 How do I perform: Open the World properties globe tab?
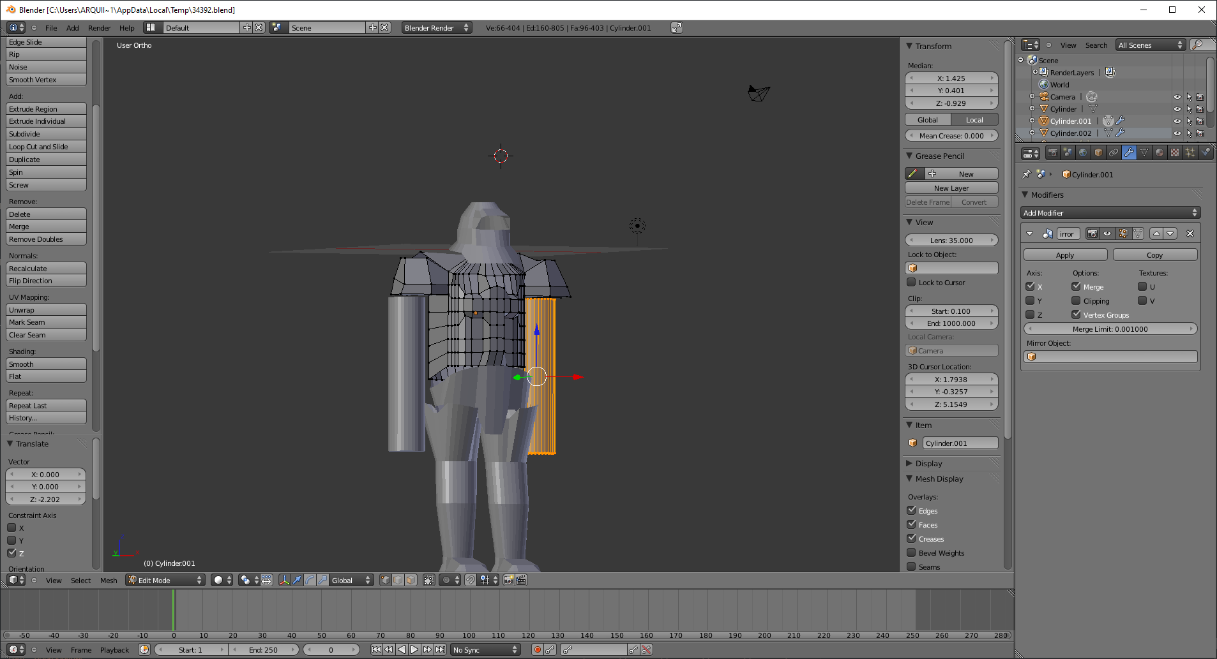[1083, 153]
